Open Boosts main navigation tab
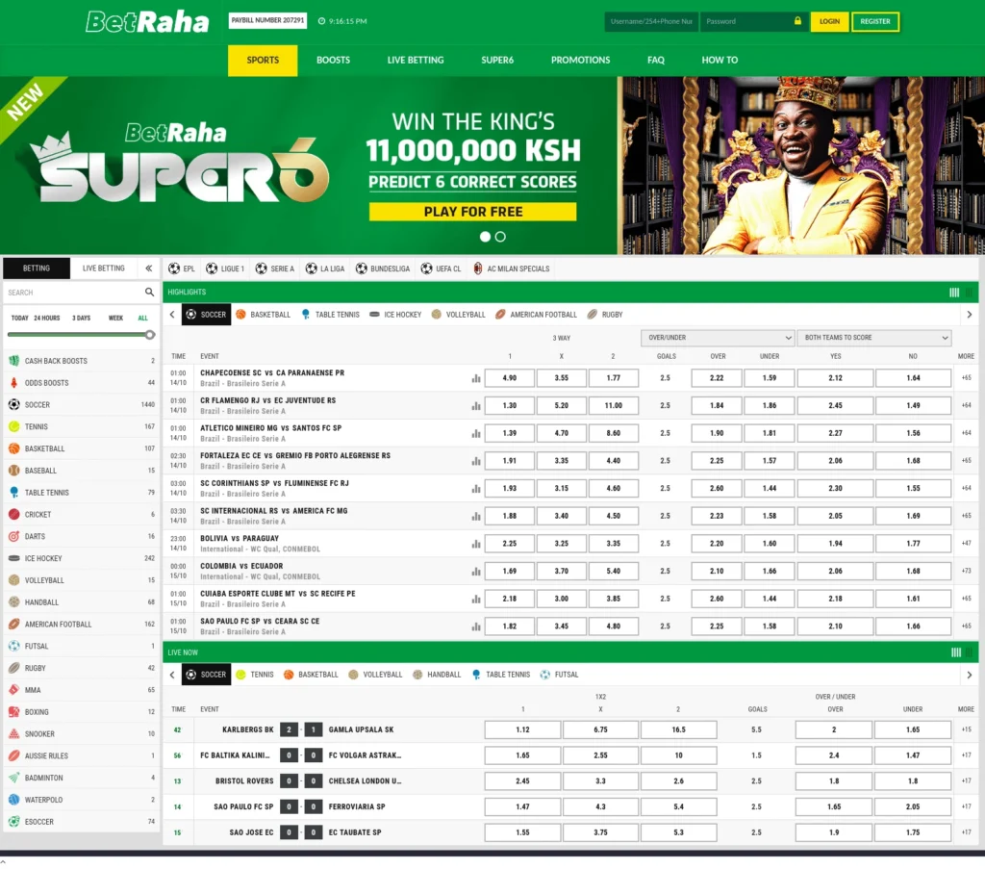This screenshot has height=869, width=985. tap(333, 61)
